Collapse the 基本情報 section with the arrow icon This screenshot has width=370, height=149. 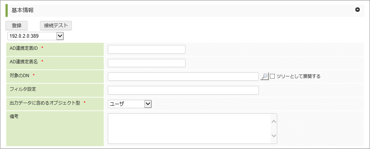coord(358,10)
